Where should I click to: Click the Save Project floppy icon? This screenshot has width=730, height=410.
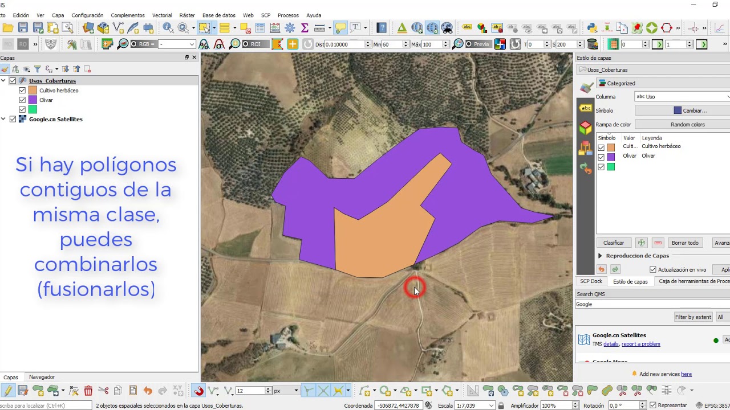click(x=23, y=27)
